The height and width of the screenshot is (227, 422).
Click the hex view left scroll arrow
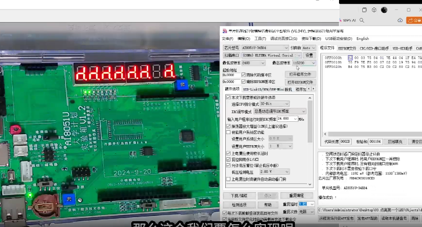pos(325,134)
